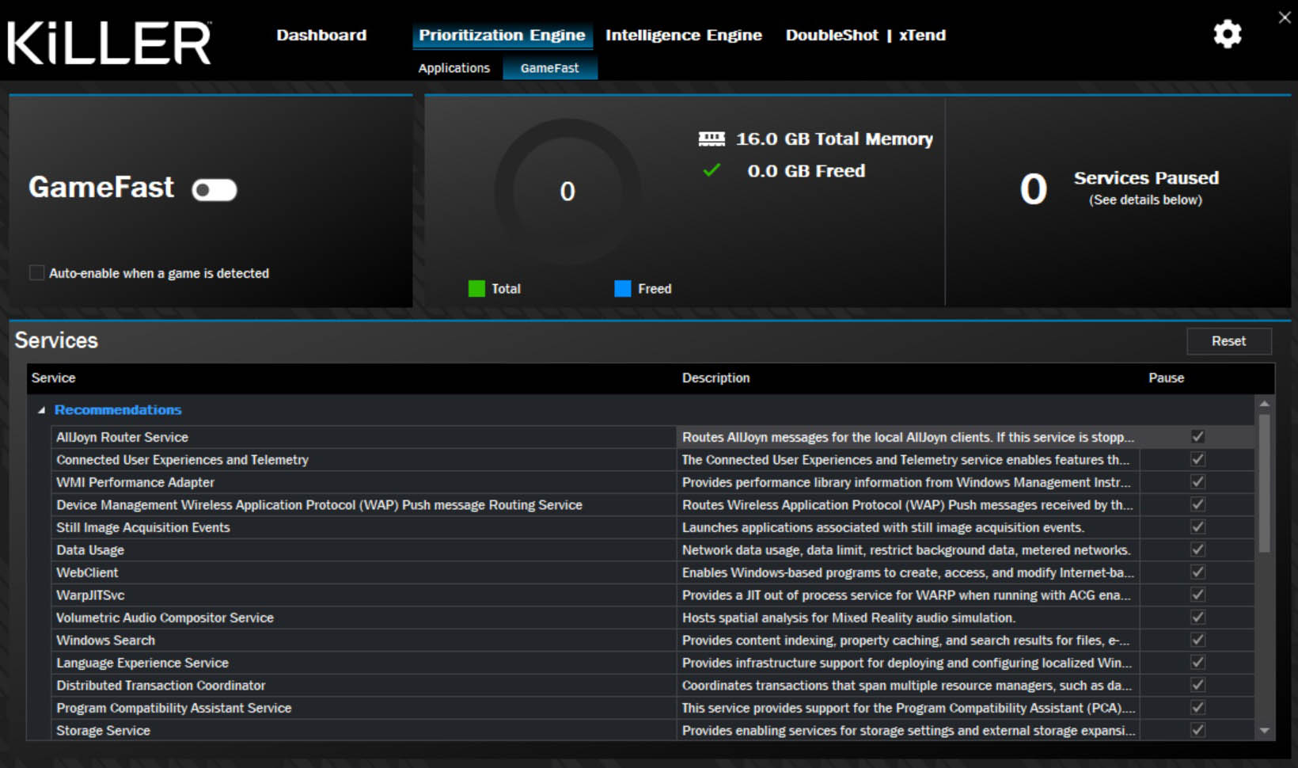Uncheck Pause for Language Experience Service
Viewport: 1298px width, 768px height.
pyautogui.click(x=1198, y=662)
